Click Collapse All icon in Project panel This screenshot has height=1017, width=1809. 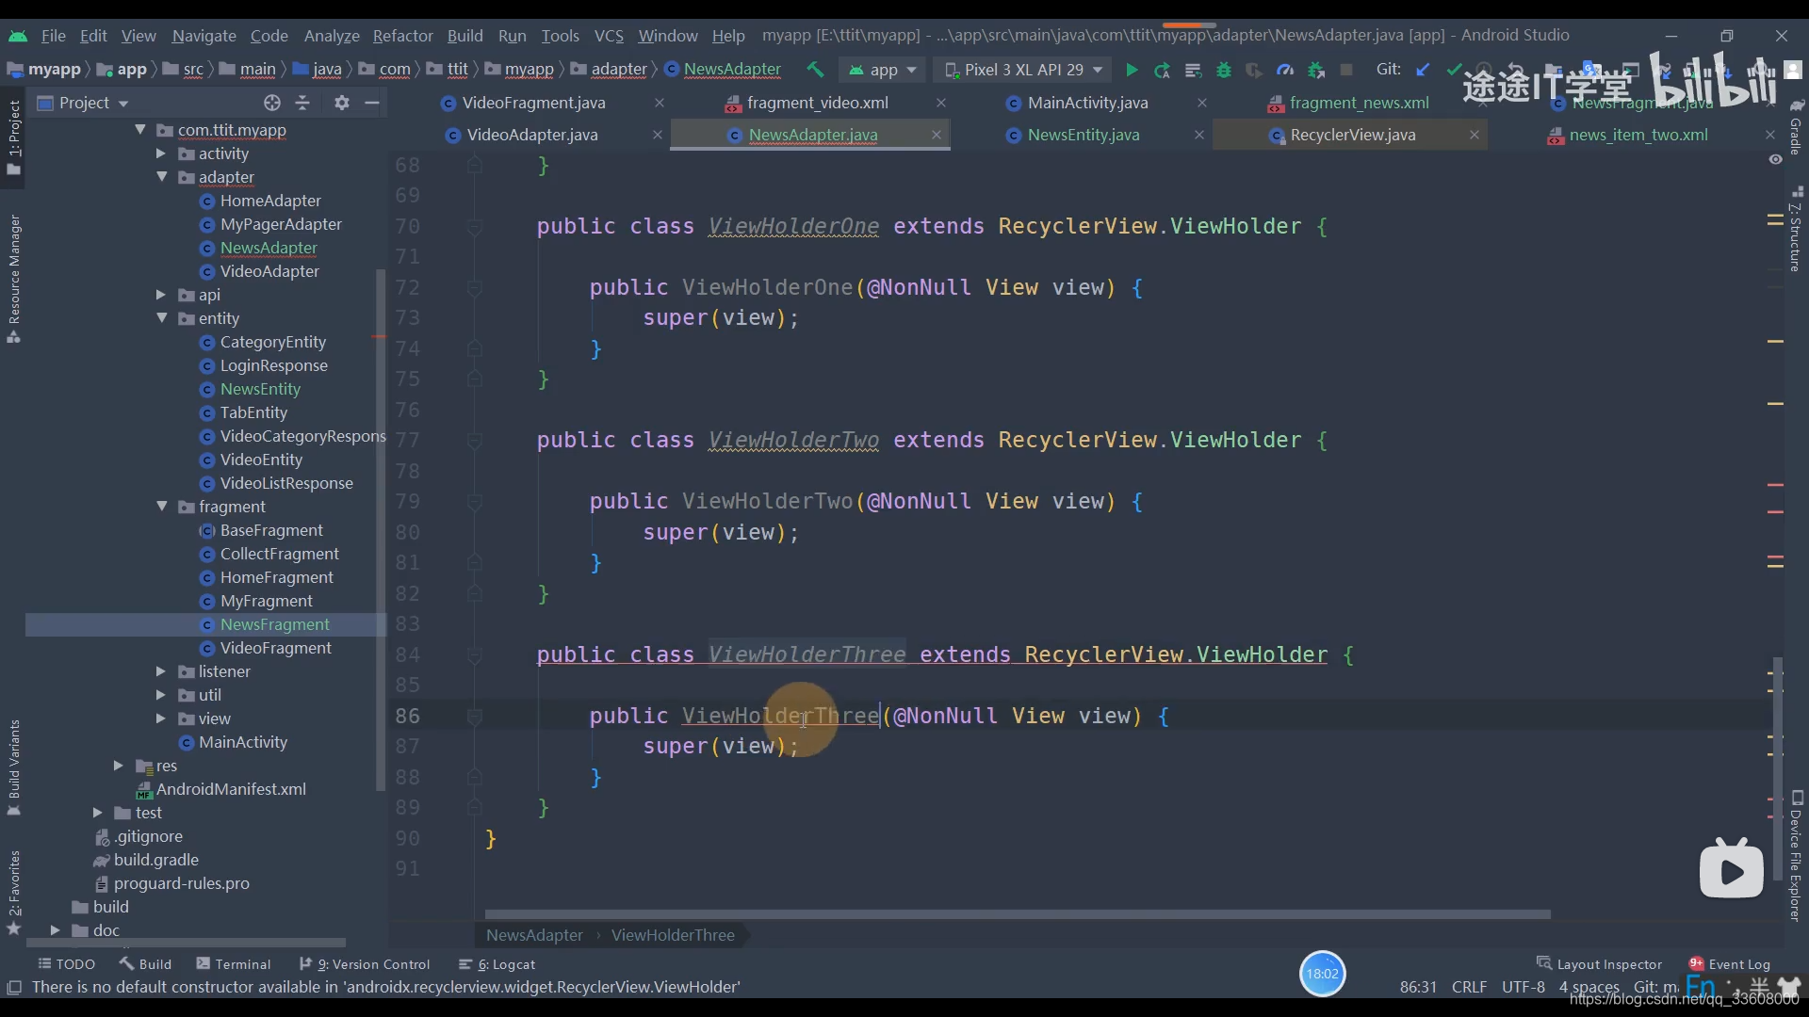click(302, 103)
